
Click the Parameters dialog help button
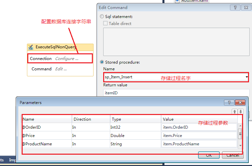tap(229, 102)
